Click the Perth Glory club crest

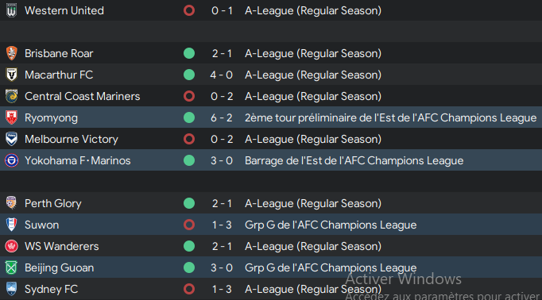point(11,203)
